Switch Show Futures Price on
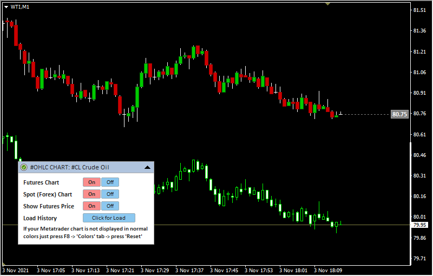Image resolution: width=433 pixels, height=276 pixels. click(x=91, y=206)
